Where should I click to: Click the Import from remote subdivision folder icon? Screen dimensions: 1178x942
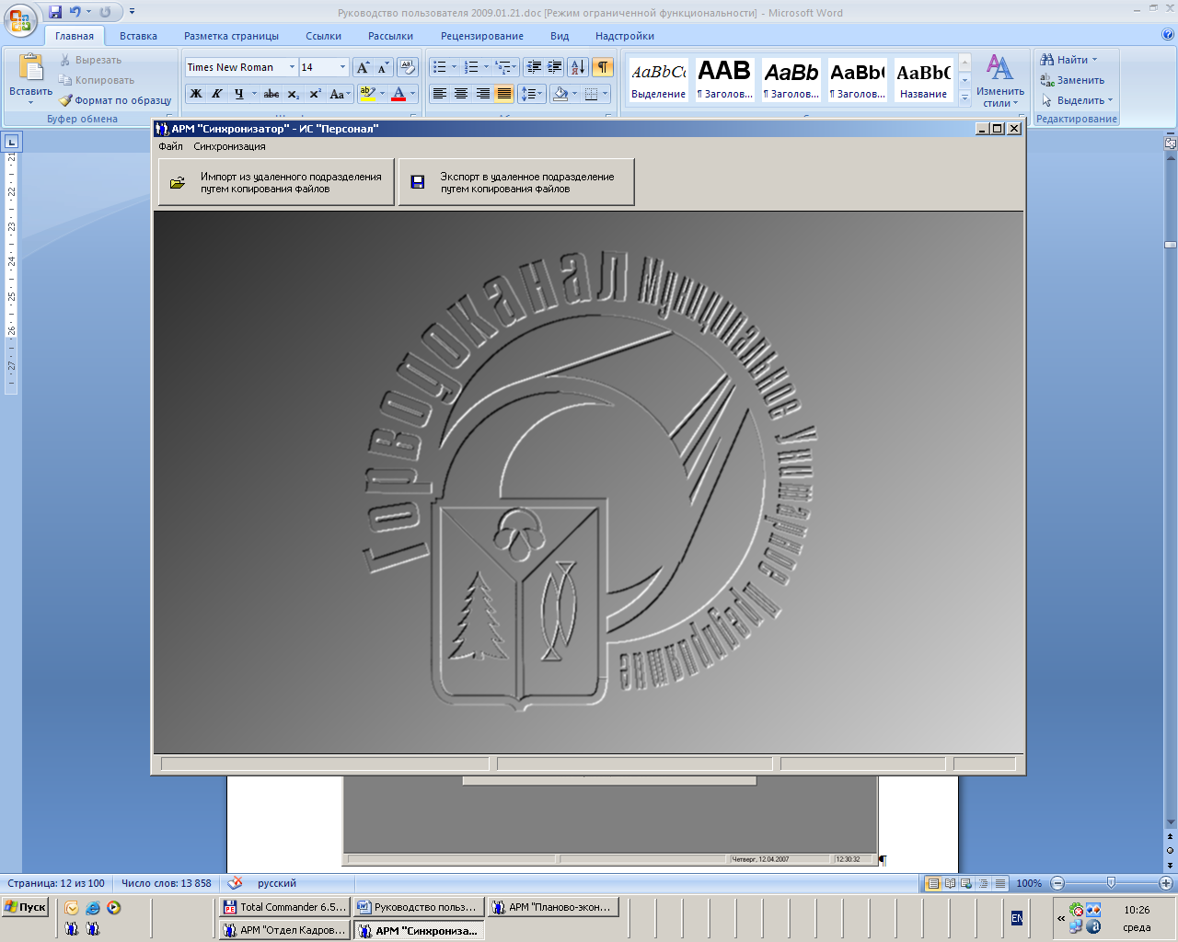click(x=178, y=183)
